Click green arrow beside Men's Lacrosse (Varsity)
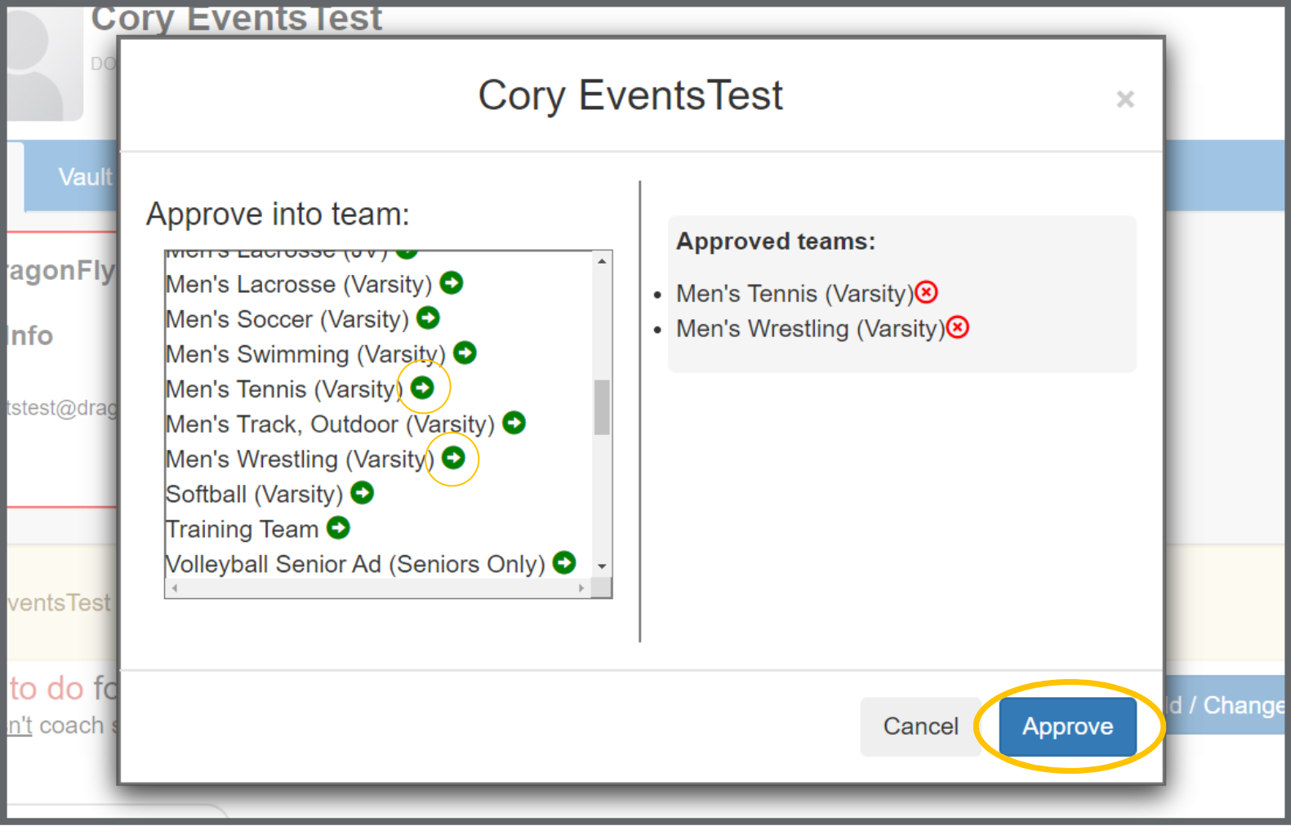1291x826 pixels. (x=452, y=283)
